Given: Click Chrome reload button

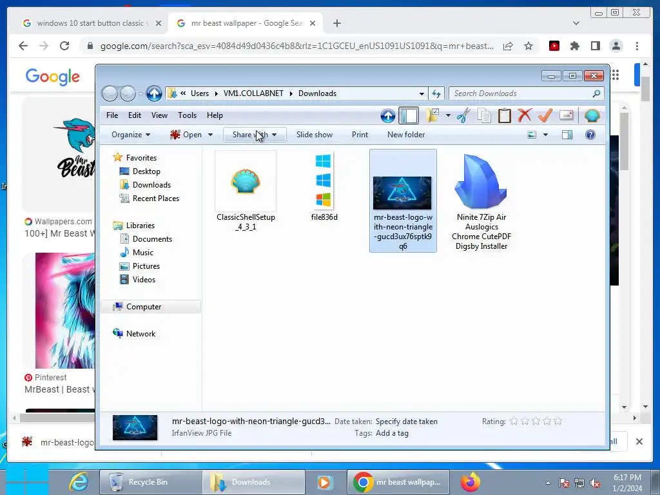Looking at the screenshot, I should (64, 46).
